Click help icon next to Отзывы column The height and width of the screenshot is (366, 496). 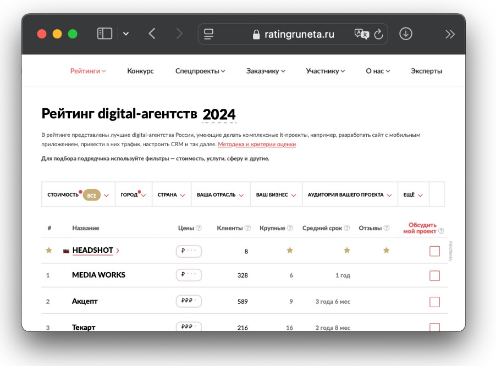pyautogui.click(x=387, y=228)
